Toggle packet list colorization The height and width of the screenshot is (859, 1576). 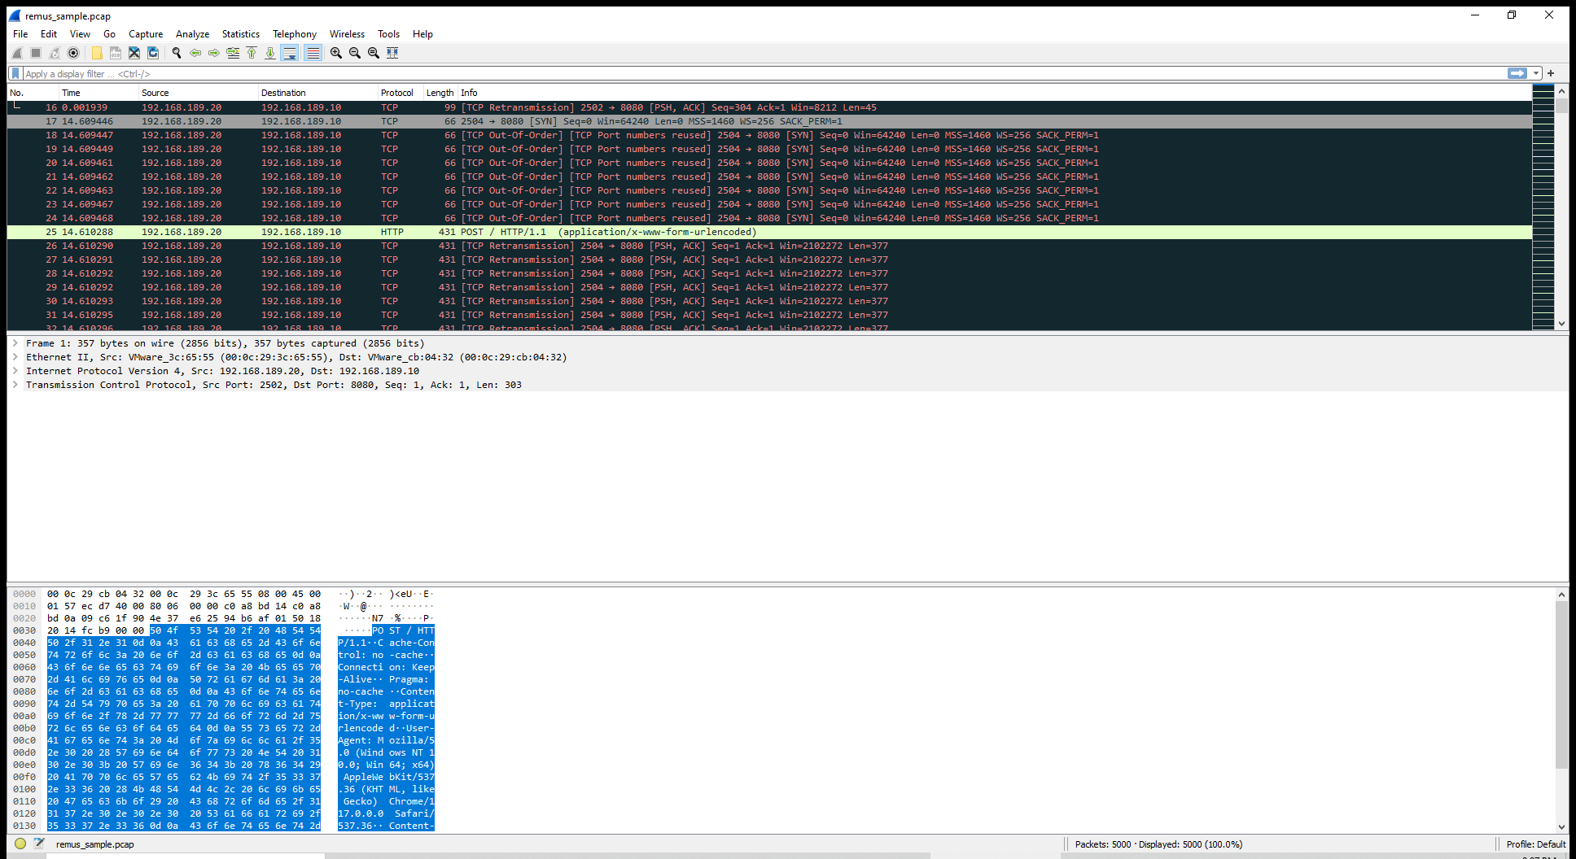[x=313, y=53]
